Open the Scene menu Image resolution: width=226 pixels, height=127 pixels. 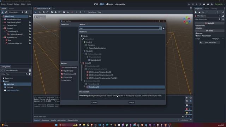tap(3, 4)
